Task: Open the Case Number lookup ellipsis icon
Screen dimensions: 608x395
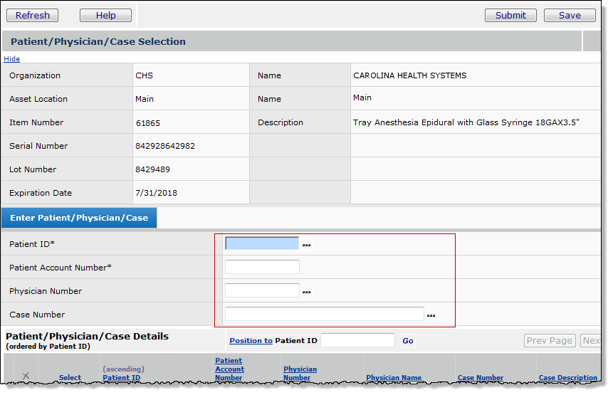Action: [431, 315]
